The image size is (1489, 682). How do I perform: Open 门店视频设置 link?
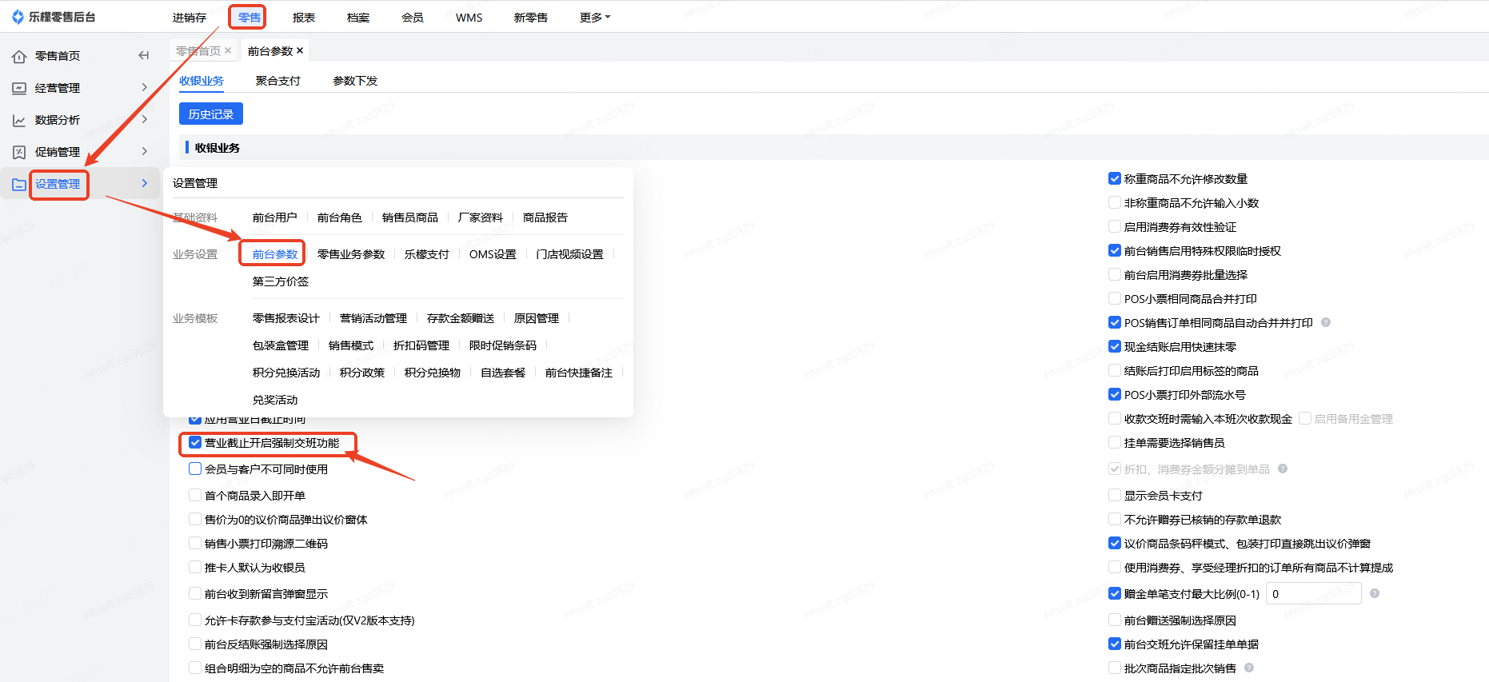coord(570,254)
